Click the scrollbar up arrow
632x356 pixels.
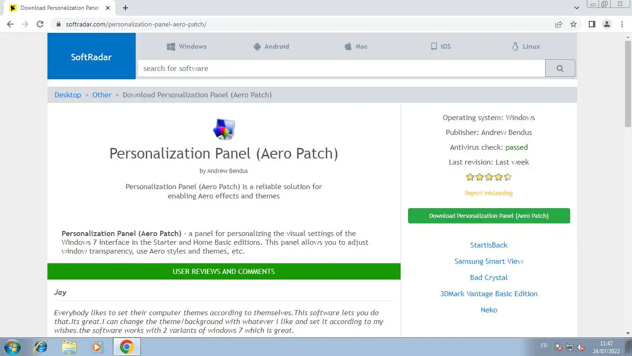(x=628, y=37)
